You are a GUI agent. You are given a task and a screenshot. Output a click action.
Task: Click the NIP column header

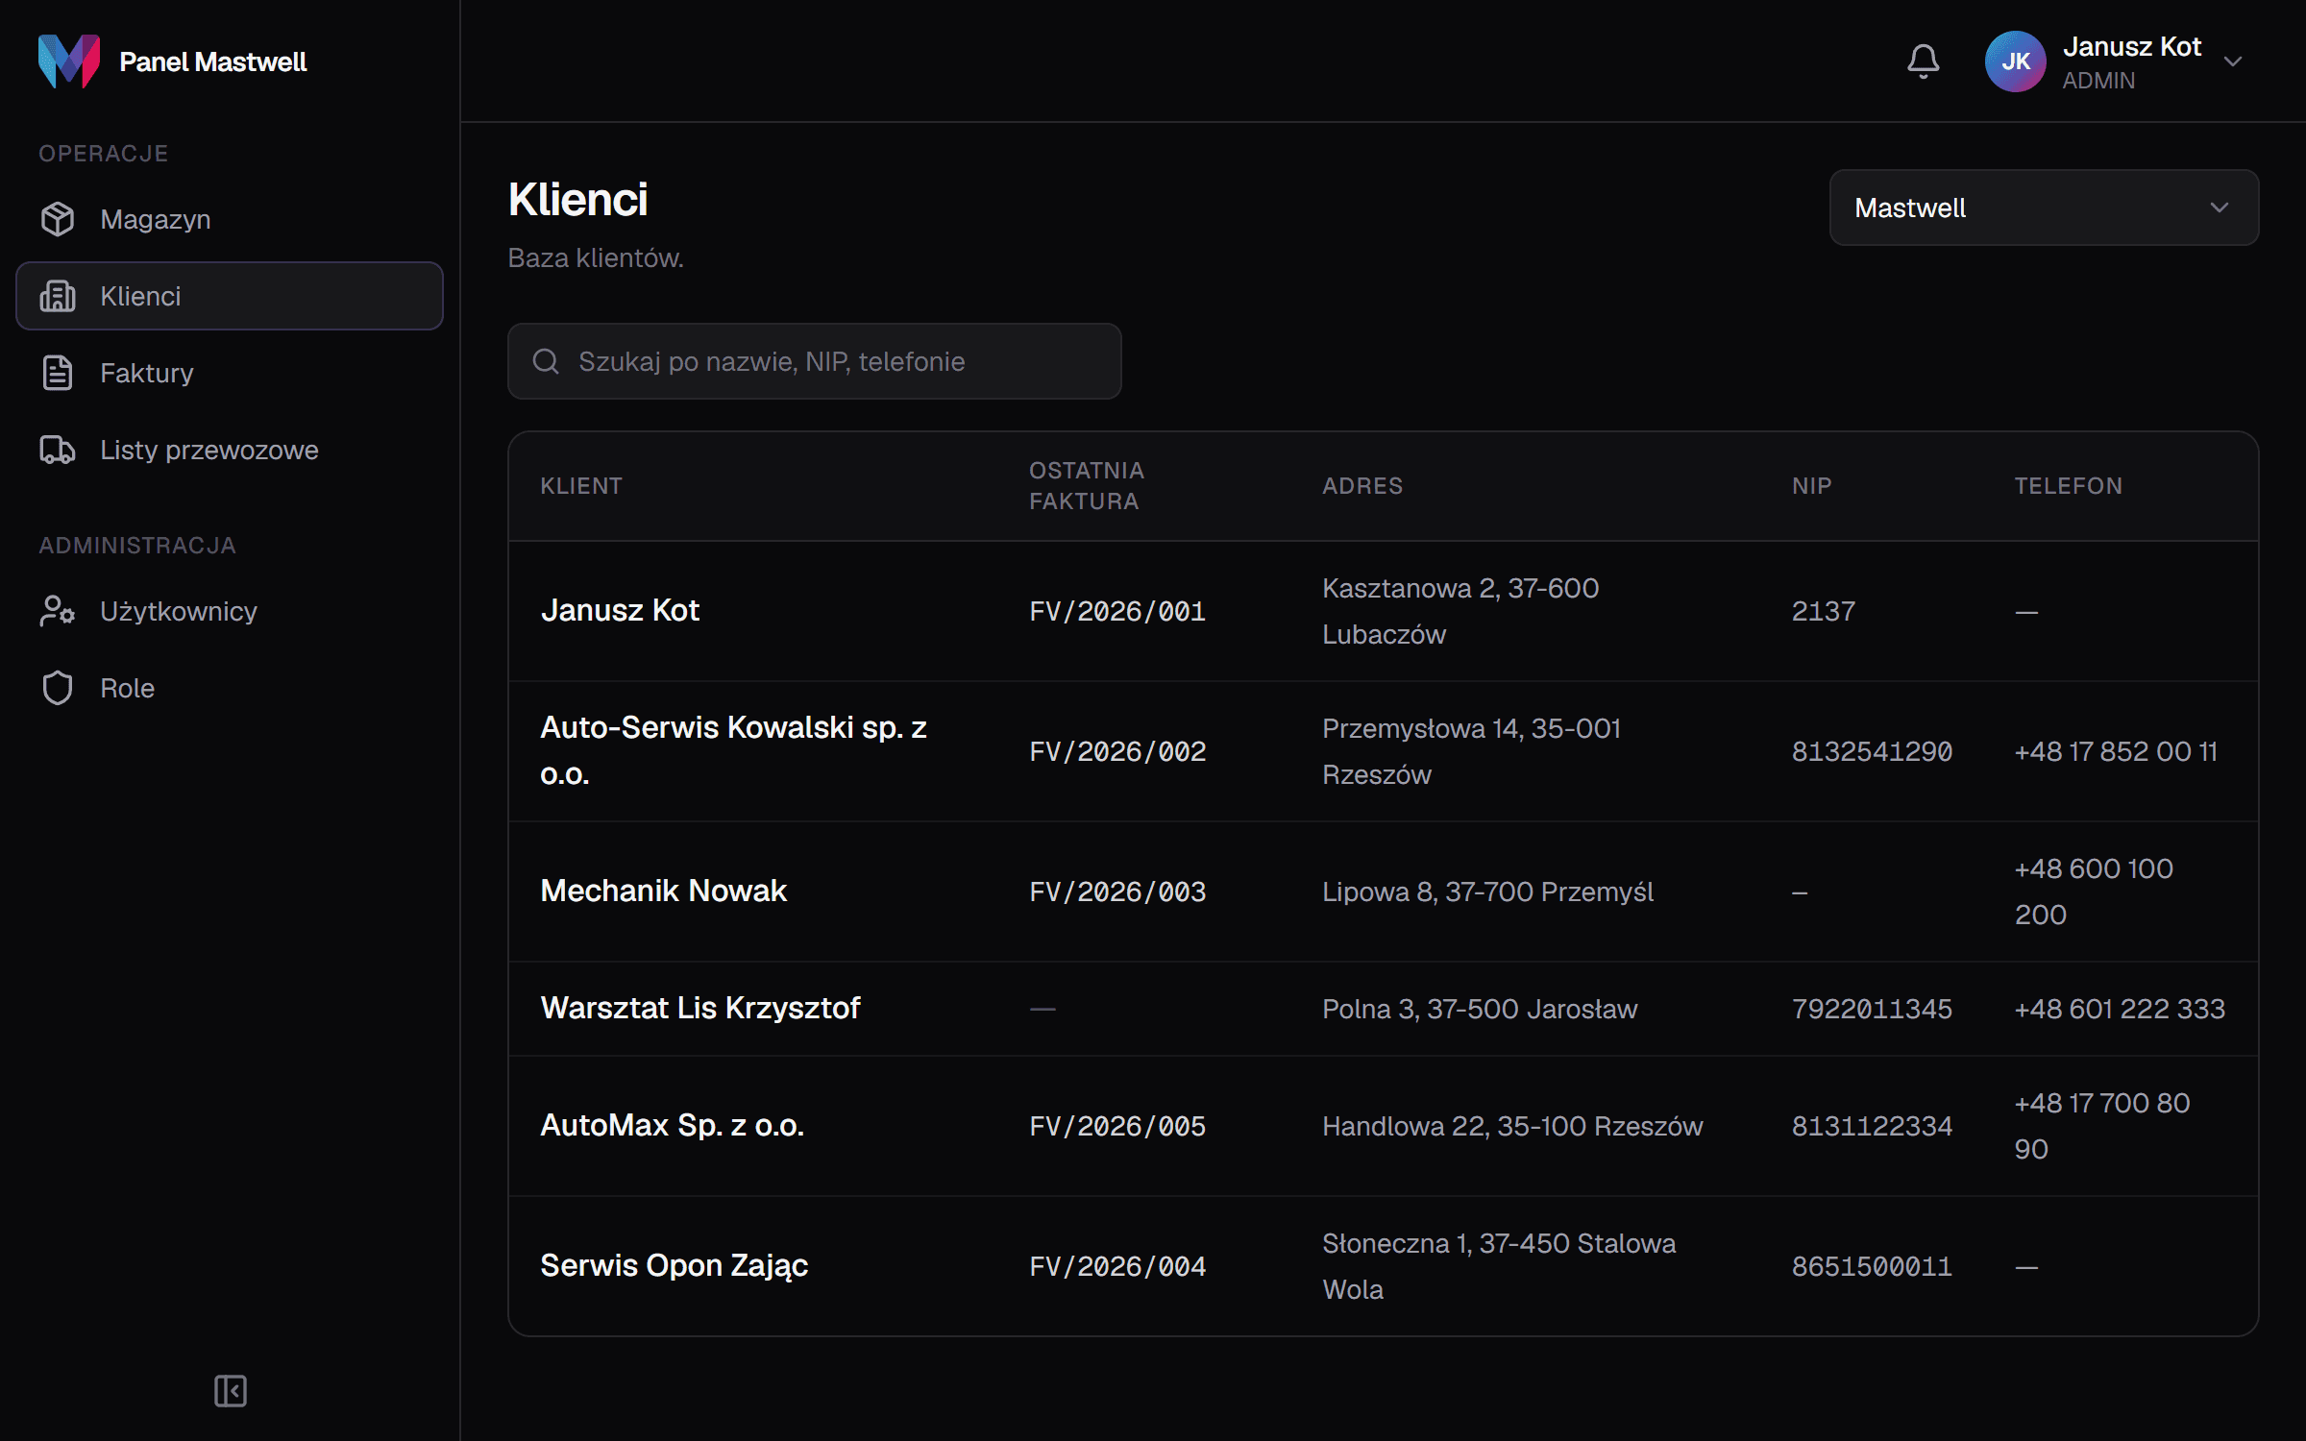[1811, 486]
